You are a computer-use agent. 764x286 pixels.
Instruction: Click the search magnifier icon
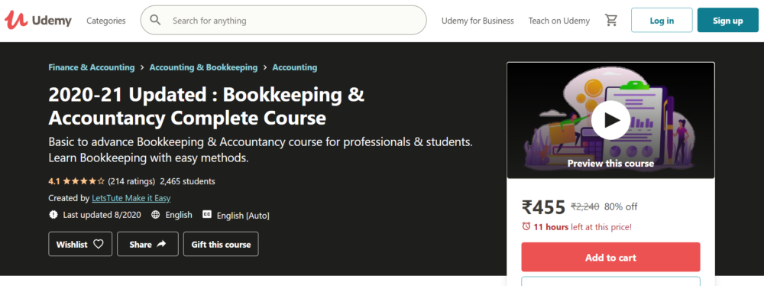pos(155,20)
